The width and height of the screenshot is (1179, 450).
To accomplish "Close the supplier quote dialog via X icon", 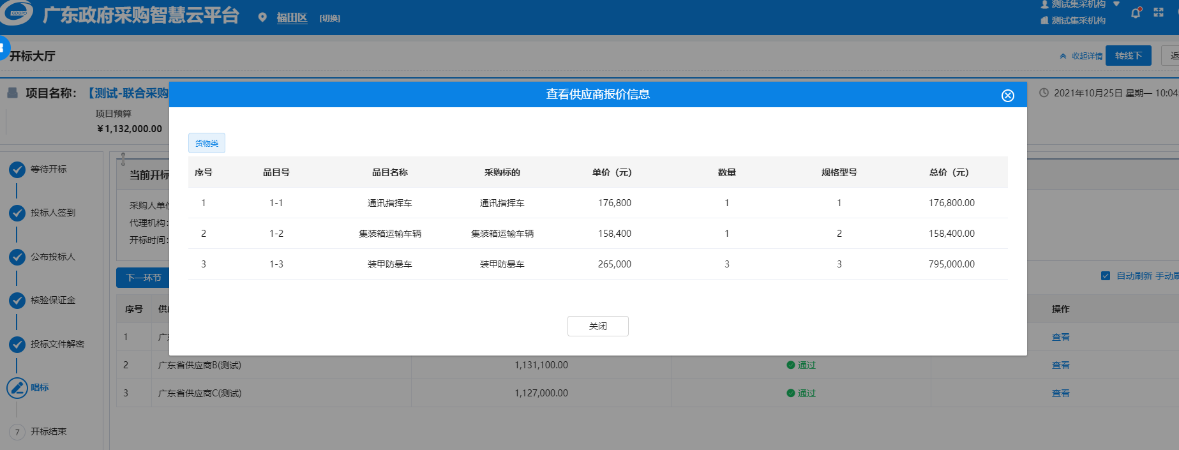I will 1007,96.
